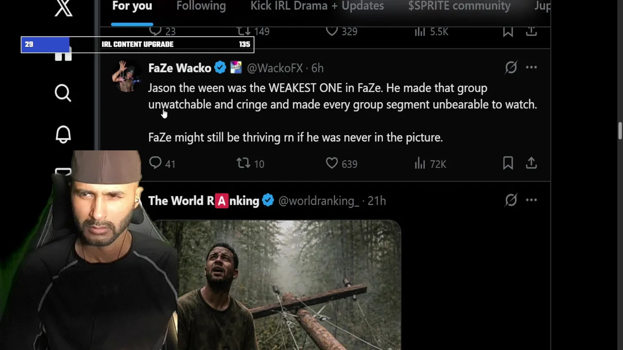Open Notifications bell in sidebar
623x350 pixels.
point(63,135)
